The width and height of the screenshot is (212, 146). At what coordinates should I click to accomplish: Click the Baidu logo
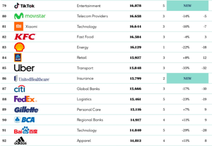coord(26,130)
